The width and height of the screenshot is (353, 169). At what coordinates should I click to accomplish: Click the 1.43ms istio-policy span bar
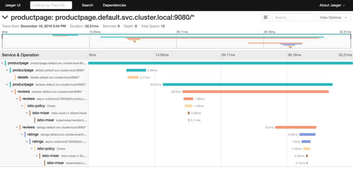pos(306,149)
